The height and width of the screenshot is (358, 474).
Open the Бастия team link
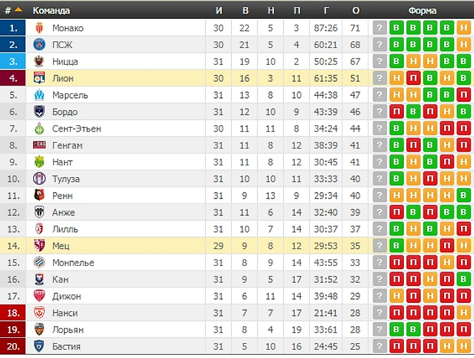66,346
